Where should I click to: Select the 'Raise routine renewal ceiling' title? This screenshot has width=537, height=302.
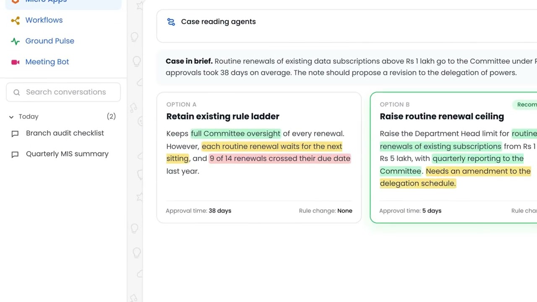(x=442, y=117)
